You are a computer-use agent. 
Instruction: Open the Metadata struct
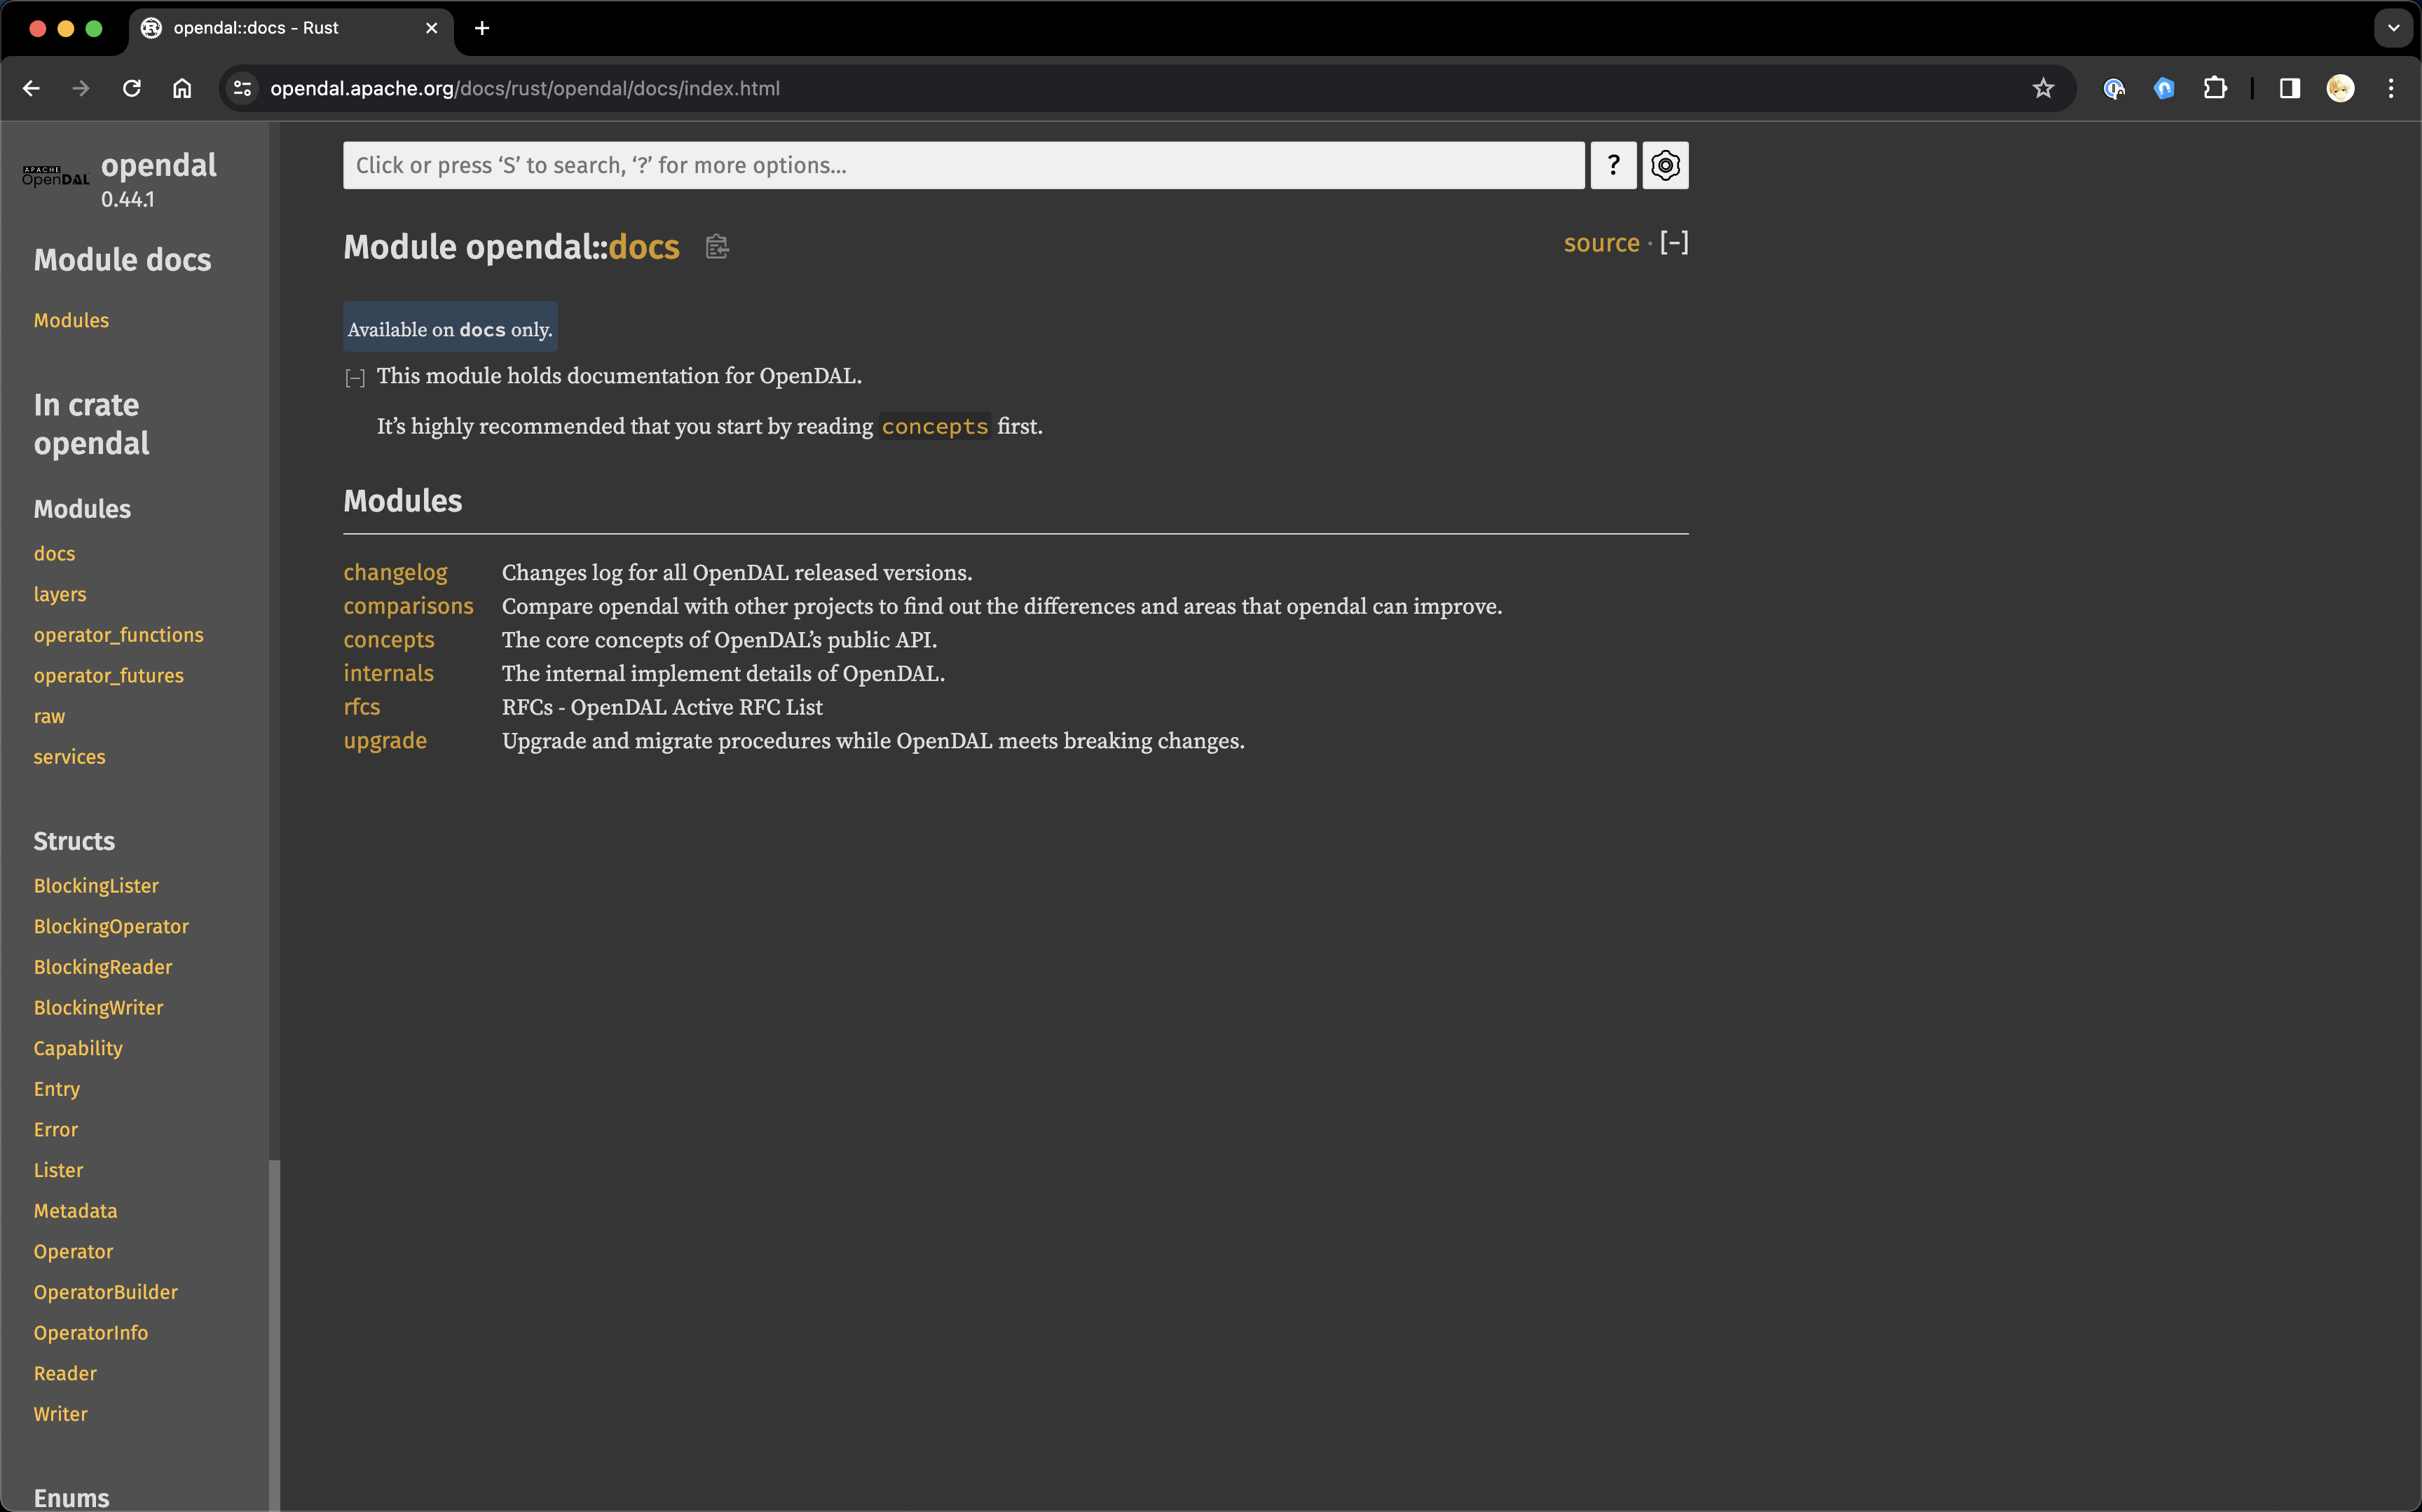[75, 1211]
